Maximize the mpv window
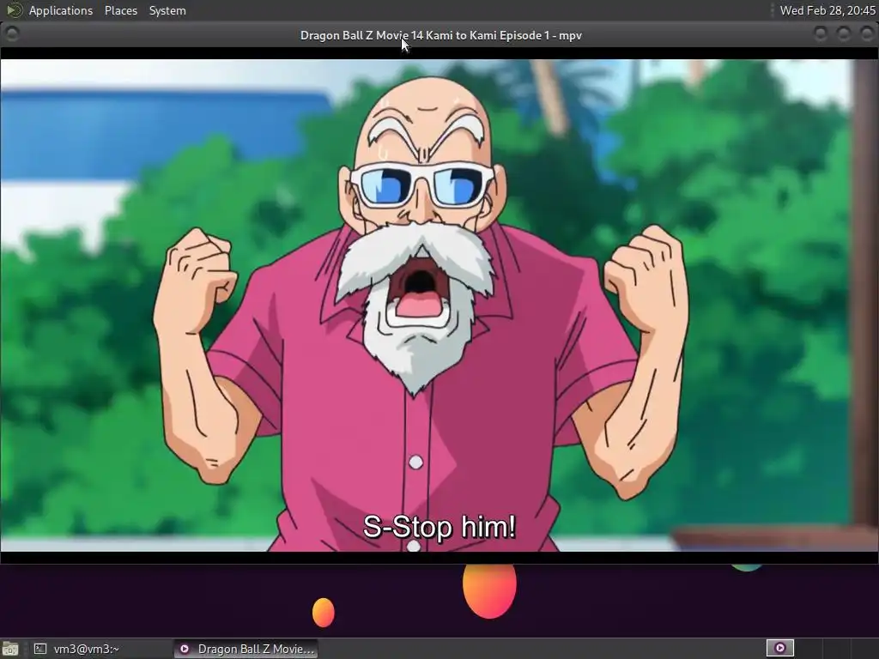The height and width of the screenshot is (659, 879). click(x=843, y=34)
